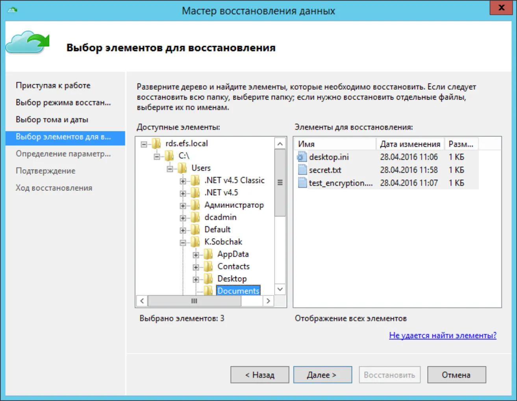Image resolution: width=517 pixels, height=401 pixels.
Task: Sort by the Дата изменения column header
Action: (x=410, y=144)
